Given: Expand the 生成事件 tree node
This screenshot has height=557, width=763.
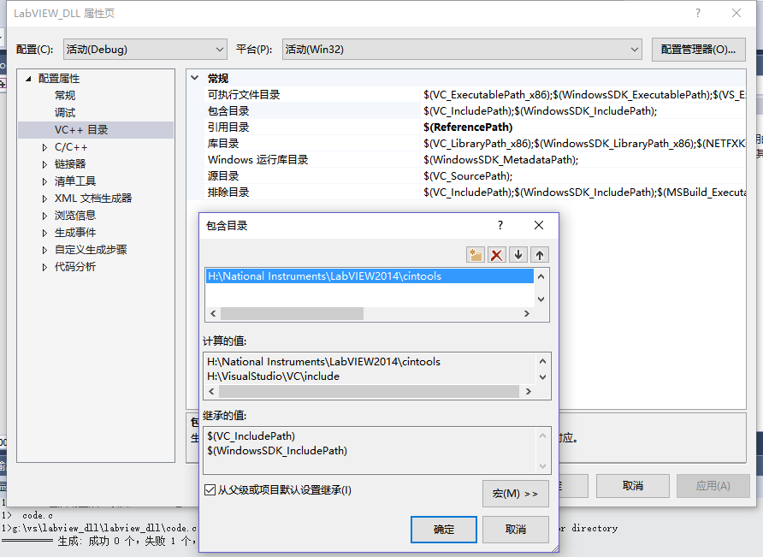Looking at the screenshot, I should tap(44, 233).
